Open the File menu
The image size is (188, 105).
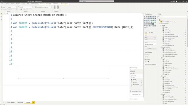click(x=2, y=4)
